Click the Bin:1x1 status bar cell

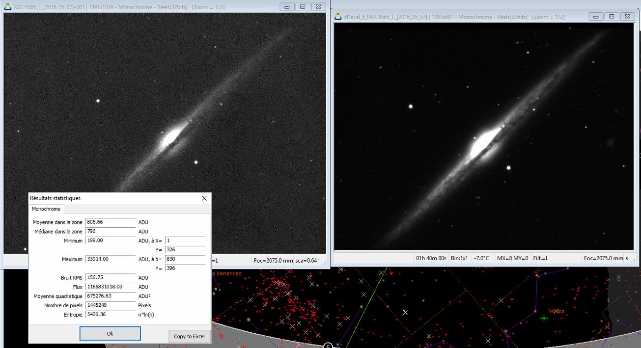[460, 258]
